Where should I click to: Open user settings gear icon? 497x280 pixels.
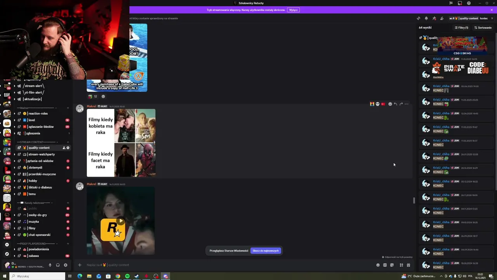point(65,265)
